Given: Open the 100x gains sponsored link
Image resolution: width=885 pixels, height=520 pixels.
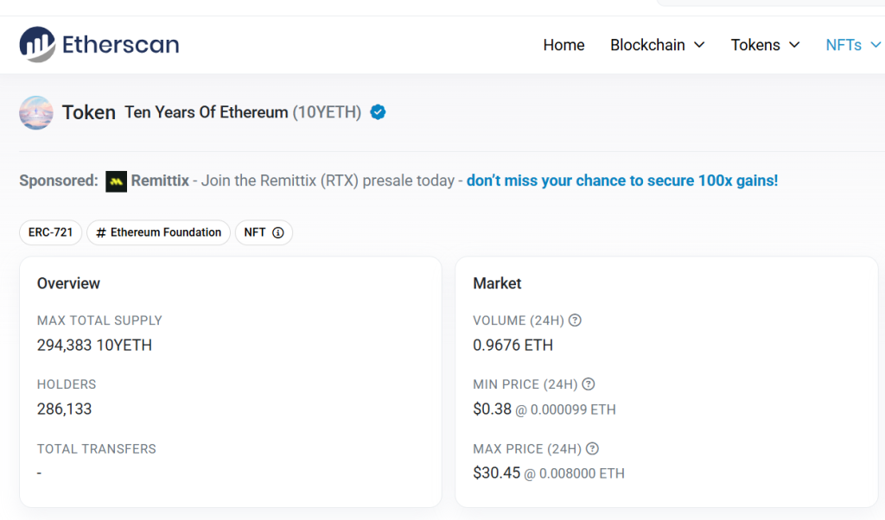Looking at the screenshot, I should 622,181.
